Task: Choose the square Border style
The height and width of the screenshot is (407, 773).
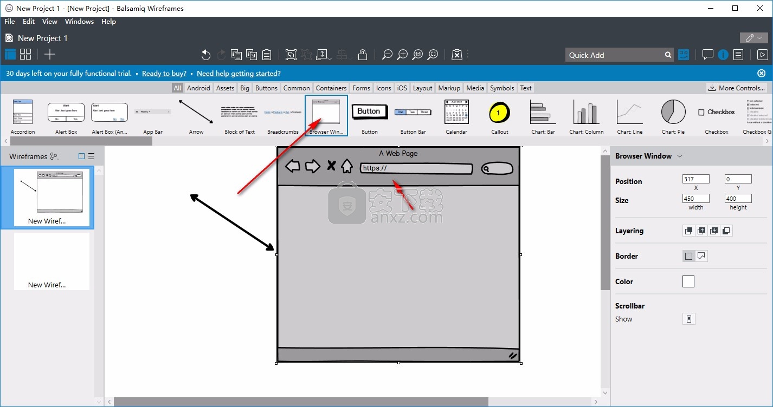Action: [688, 256]
